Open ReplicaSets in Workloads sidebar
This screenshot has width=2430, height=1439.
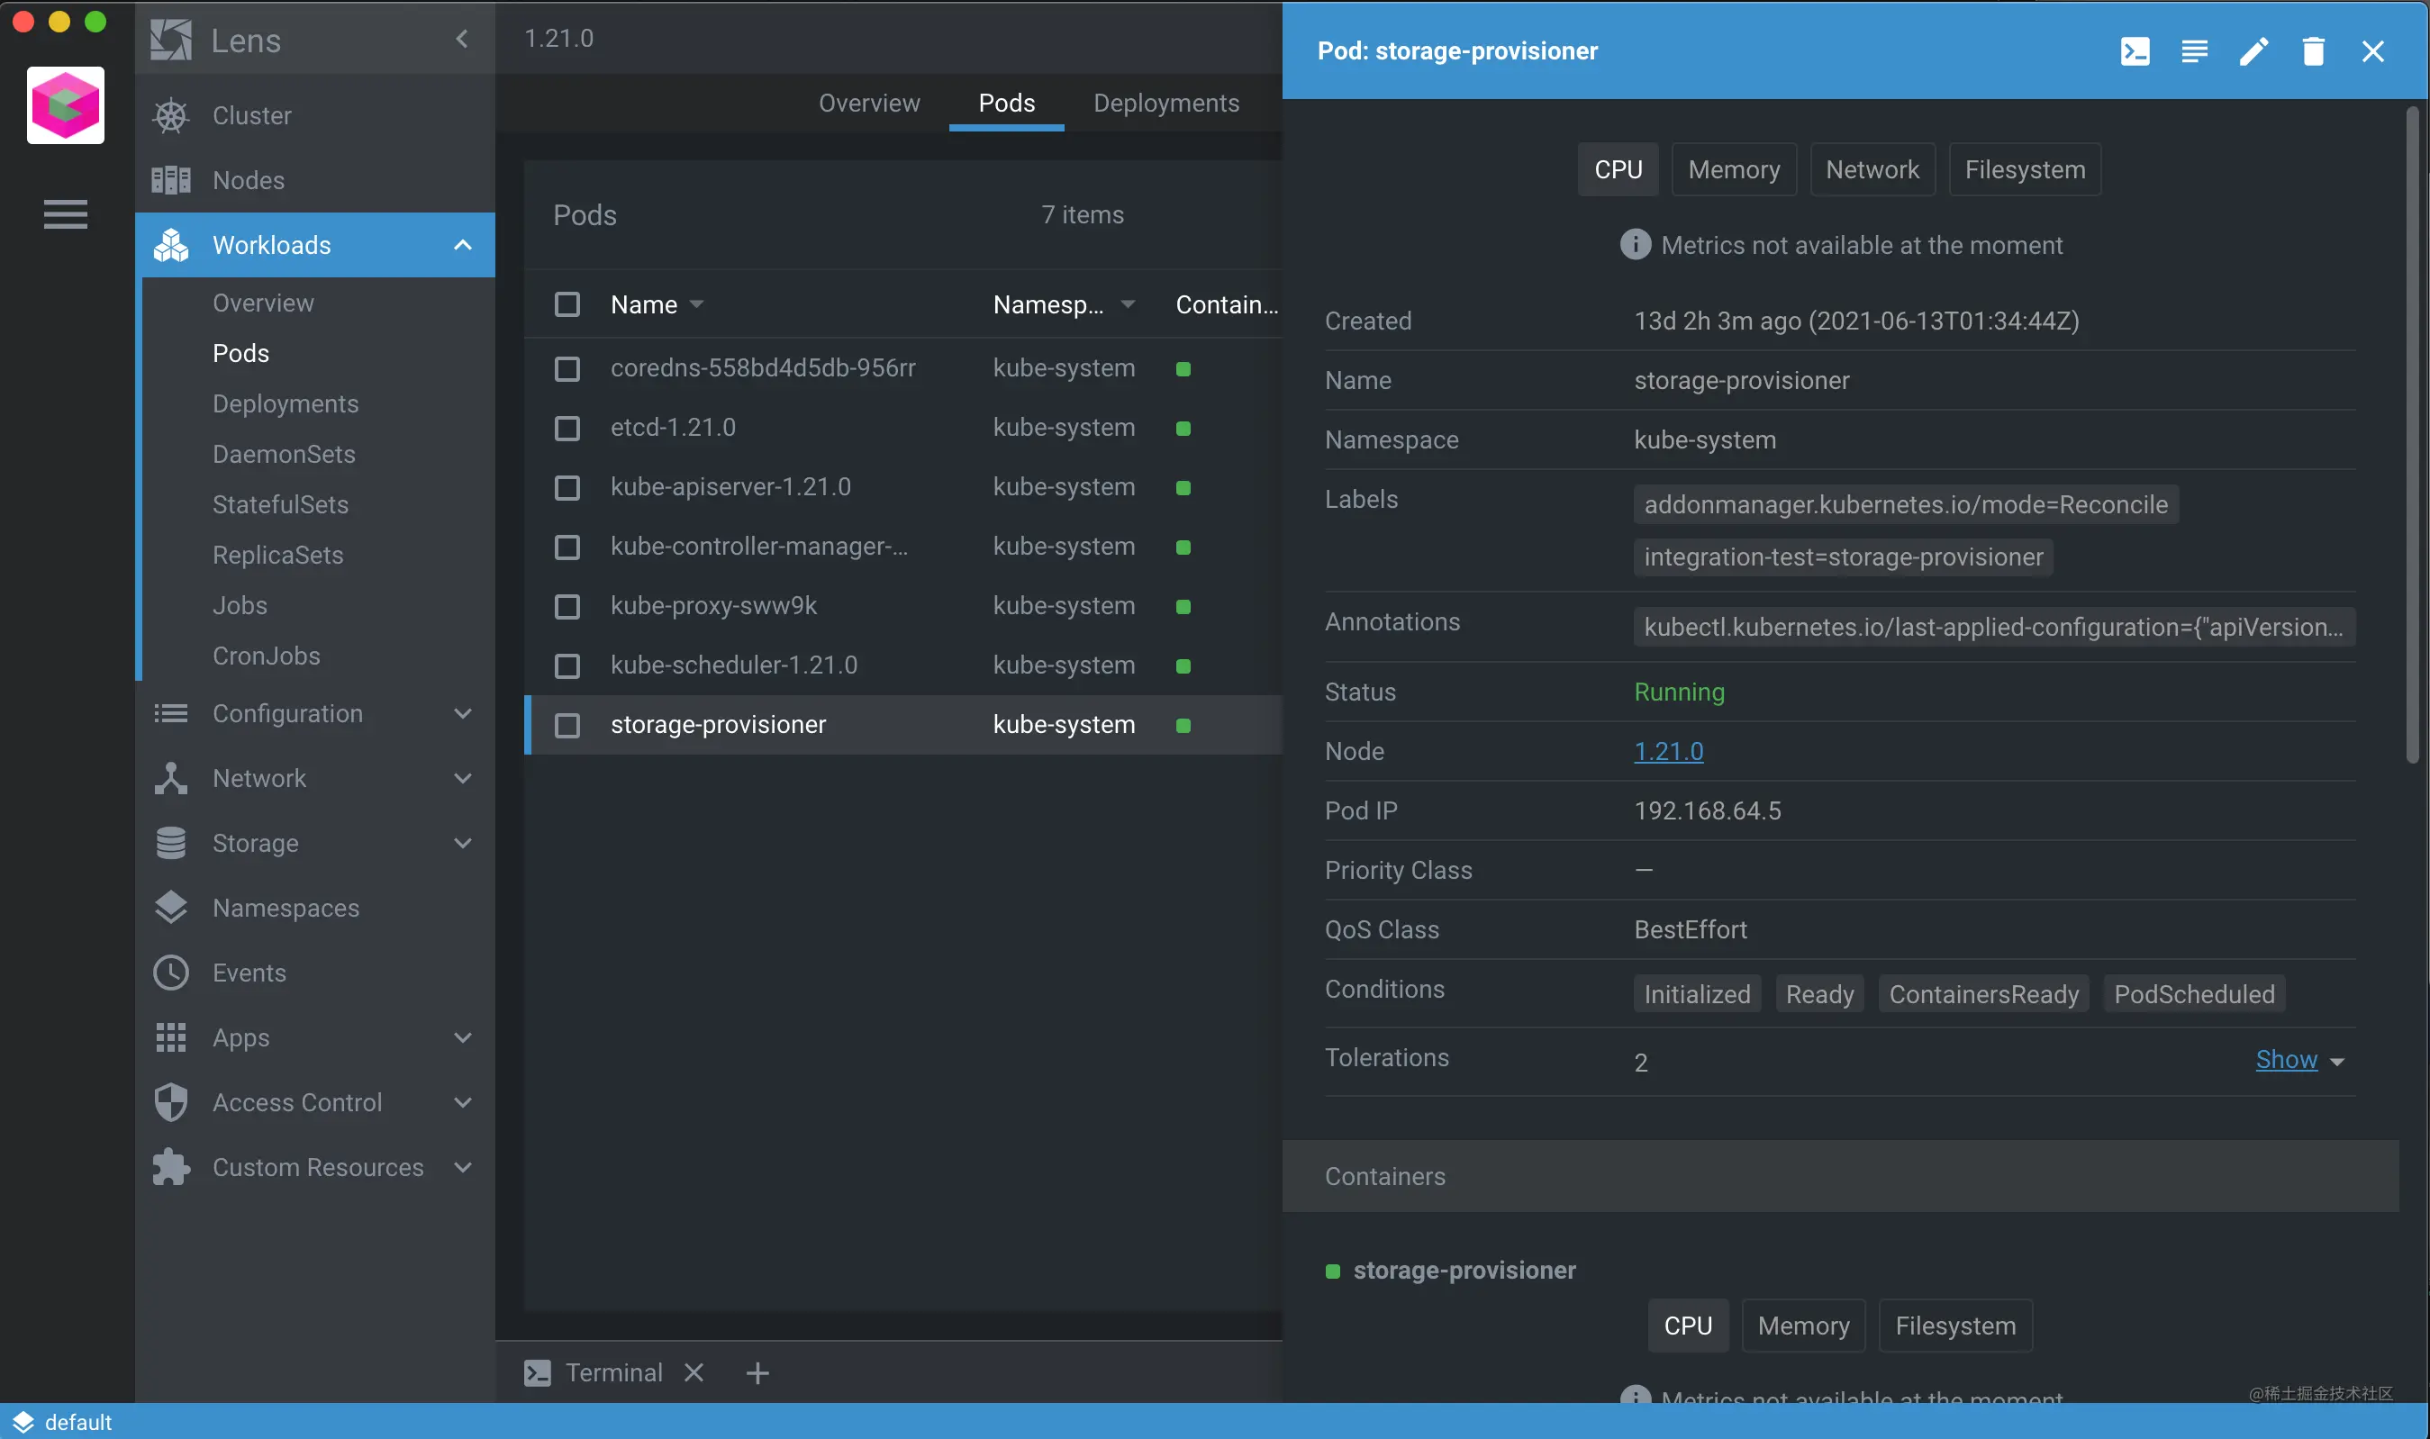pyautogui.click(x=277, y=555)
